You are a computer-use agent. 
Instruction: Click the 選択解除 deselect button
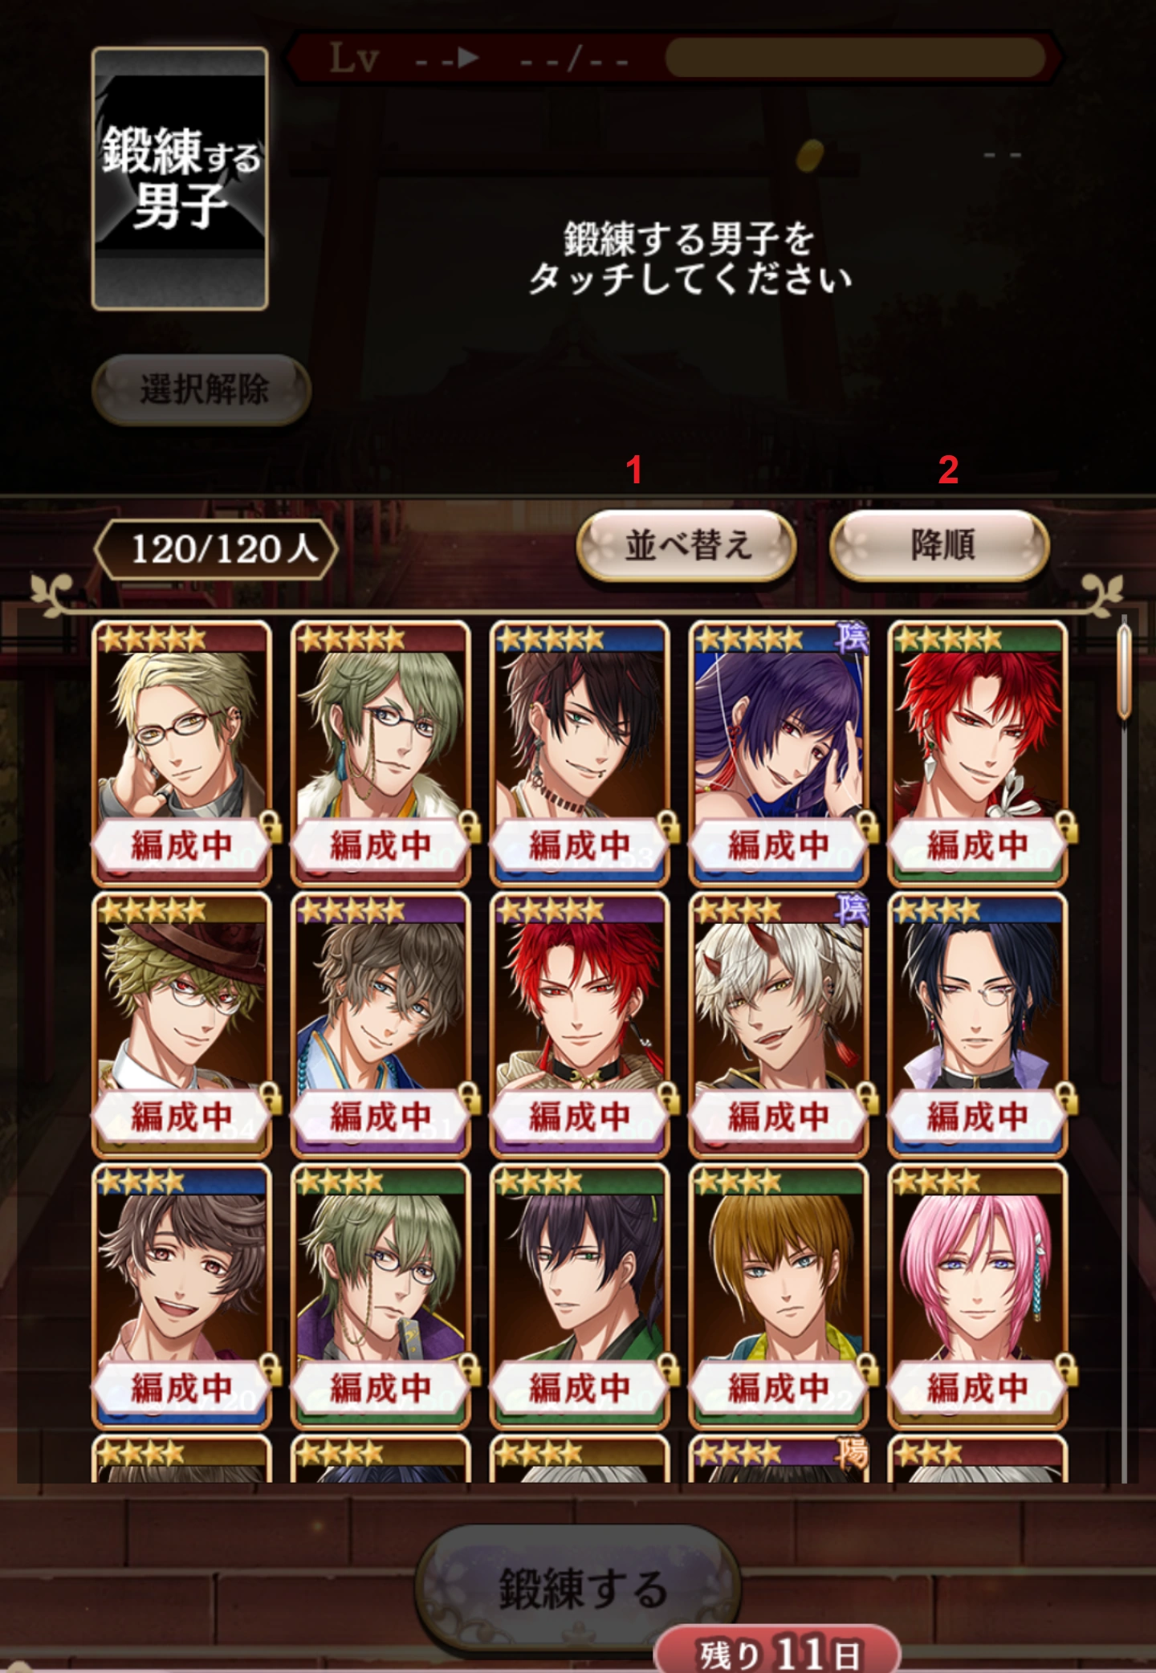point(201,389)
